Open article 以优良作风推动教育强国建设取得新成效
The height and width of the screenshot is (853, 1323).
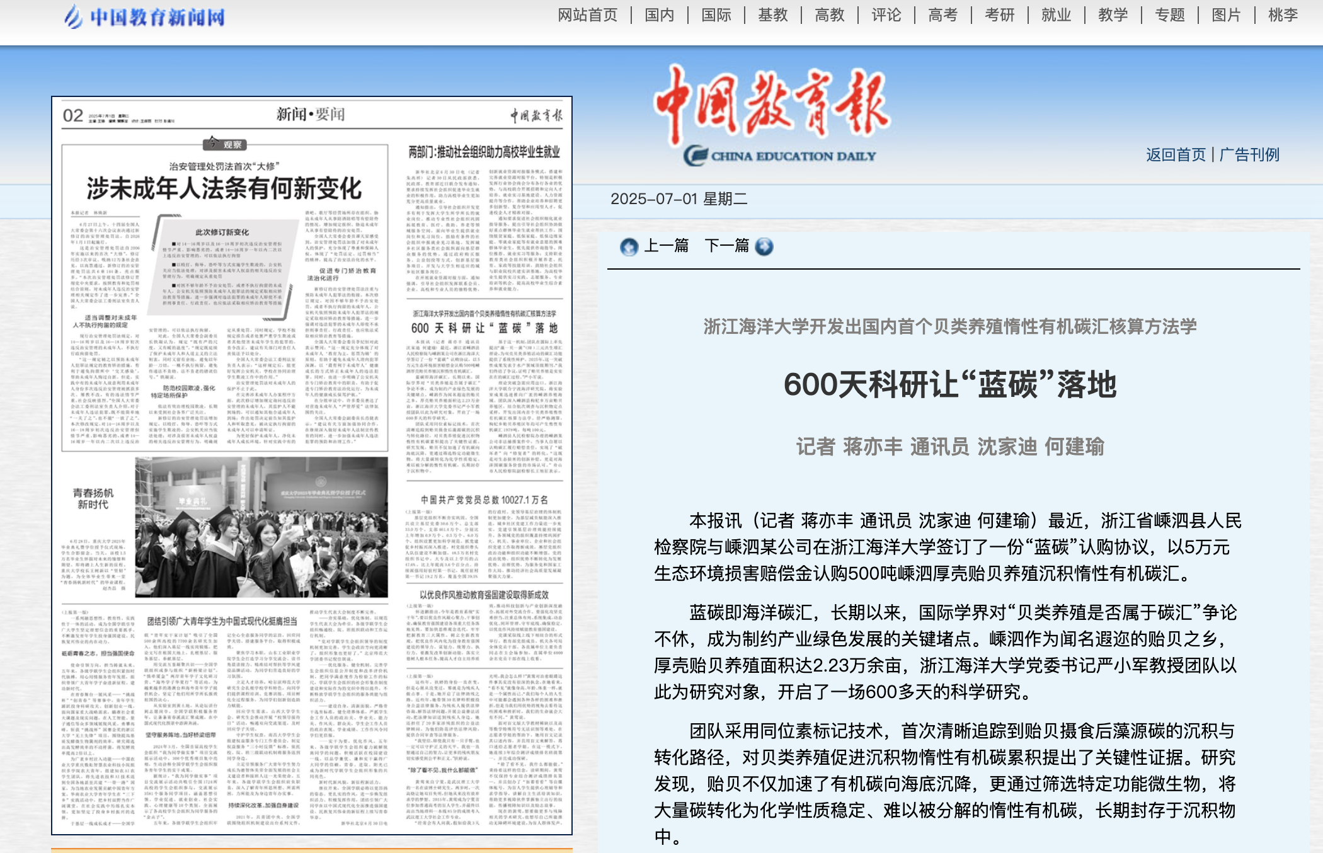point(484,595)
